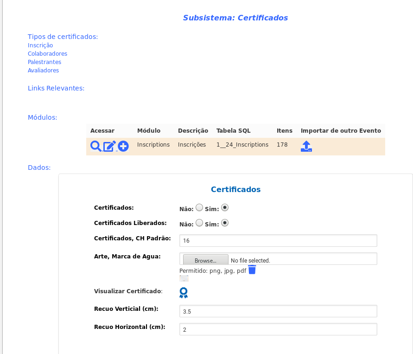Click the 'Itens' column header

coord(285,131)
